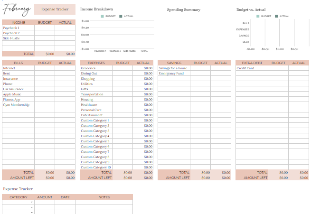Click first NOTES cell in tracker table

(x=104, y=202)
